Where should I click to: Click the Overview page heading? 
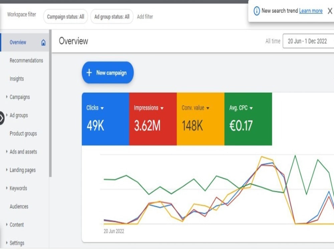73,41
